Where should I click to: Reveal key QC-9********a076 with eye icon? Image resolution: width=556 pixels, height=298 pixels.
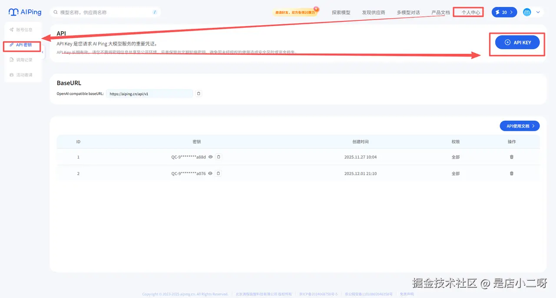[x=211, y=173]
